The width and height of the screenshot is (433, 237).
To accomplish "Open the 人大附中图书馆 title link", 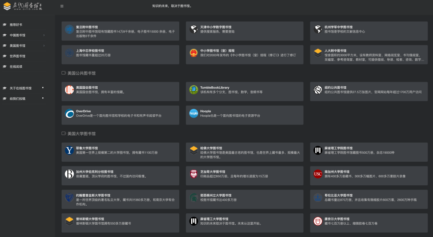I will click(x=335, y=50).
